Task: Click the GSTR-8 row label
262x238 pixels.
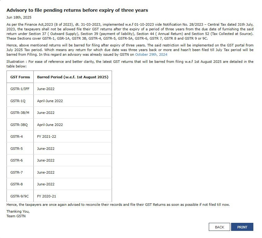Action: point(16,184)
